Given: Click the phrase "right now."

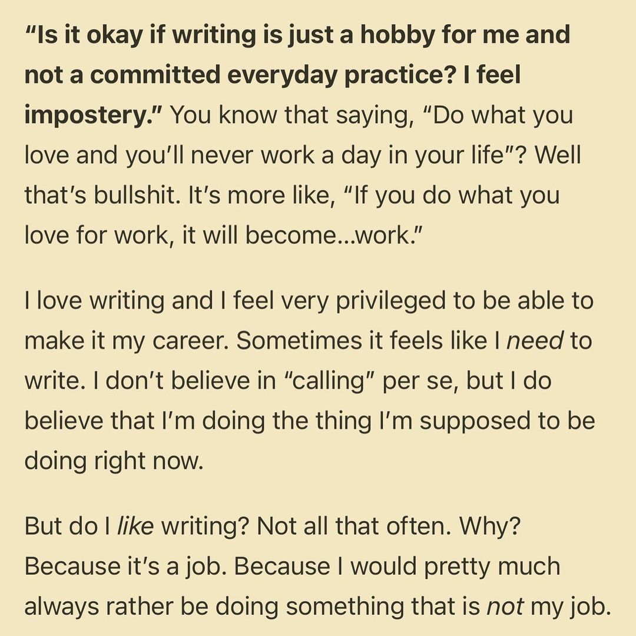Looking at the screenshot, I should click(x=148, y=461).
